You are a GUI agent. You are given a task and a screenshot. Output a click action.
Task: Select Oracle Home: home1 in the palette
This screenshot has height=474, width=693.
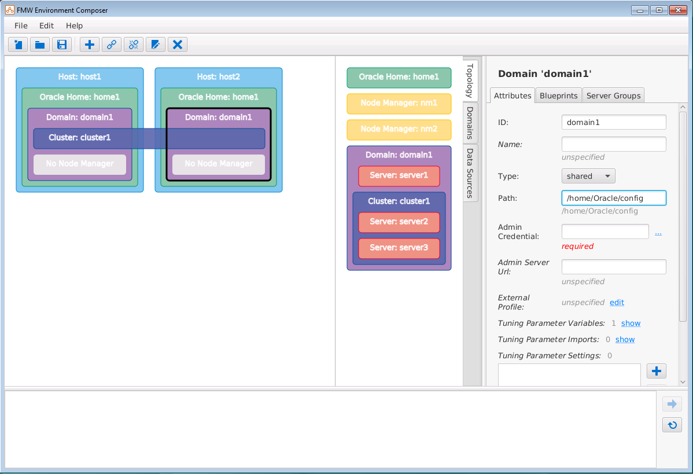[399, 78]
